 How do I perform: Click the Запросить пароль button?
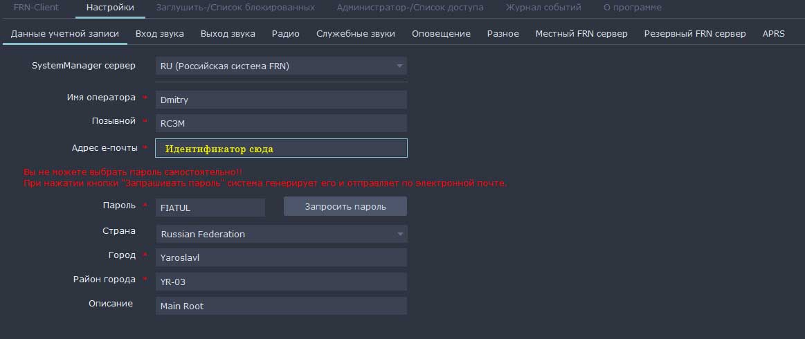[x=345, y=206]
